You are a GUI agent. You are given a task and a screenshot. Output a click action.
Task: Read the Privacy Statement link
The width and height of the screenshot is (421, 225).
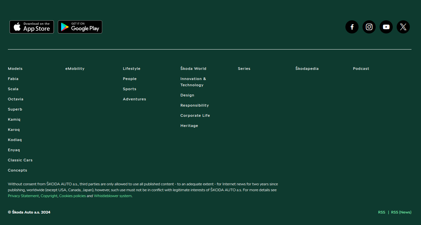coord(23,196)
